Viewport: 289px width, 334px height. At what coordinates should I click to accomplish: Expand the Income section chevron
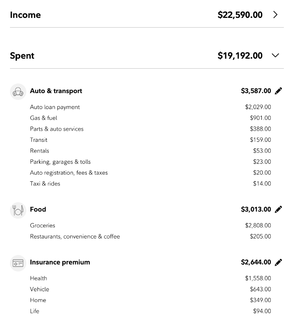(275, 15)
